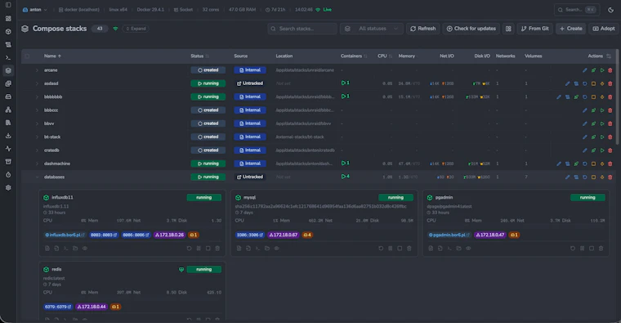
Task: Open the anton environment dropdown
Action: pyautogui.click(x=35, y=10)
